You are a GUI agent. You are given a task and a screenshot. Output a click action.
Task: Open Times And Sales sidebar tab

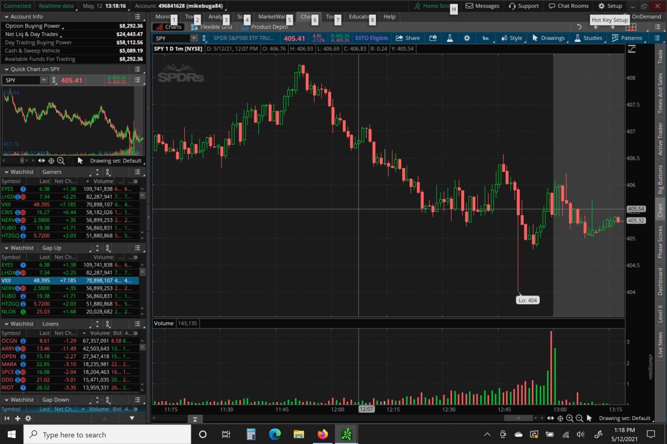[660, 93]
